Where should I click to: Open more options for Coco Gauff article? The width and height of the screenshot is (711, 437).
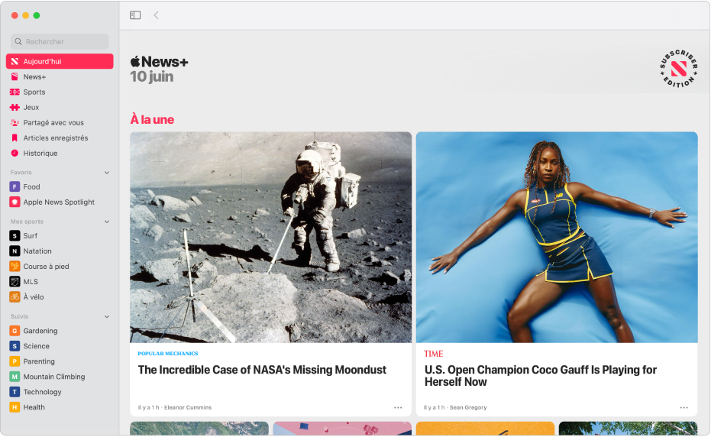pos(684,407)
